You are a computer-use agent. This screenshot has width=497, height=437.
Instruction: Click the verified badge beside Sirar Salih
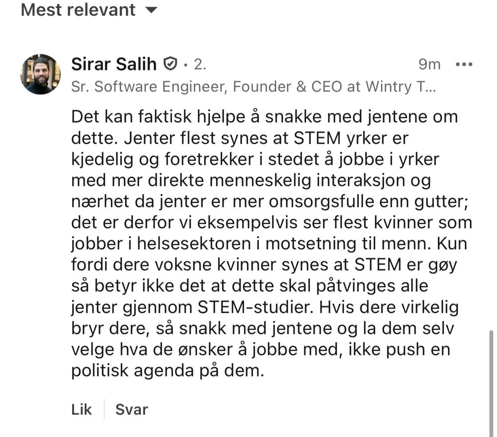(x=170, y=64)
